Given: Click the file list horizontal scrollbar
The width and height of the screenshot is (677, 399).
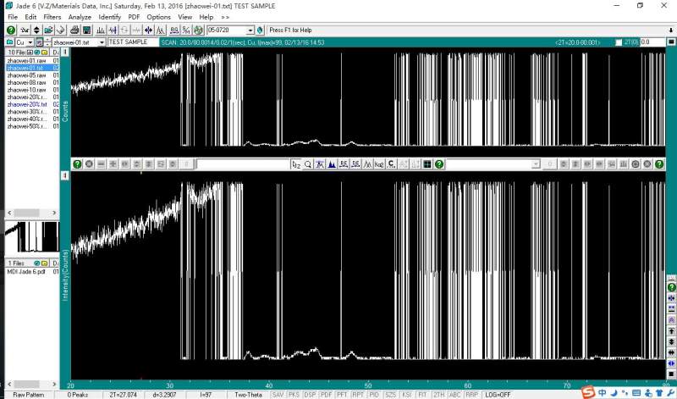Looking at the screenshot, I should [x=31, y=213].
